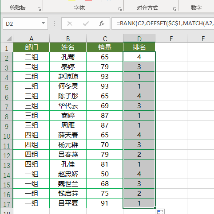Select the cell containing 陈子彤
This screenshot has width=214, height=214.
pyautogui.click(x=68, y=96)
